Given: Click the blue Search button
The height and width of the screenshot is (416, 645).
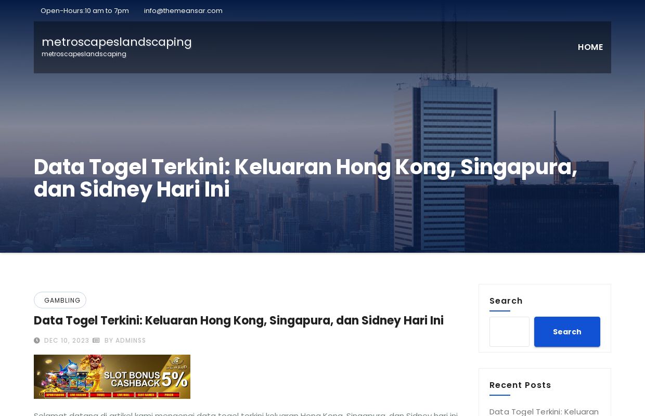Looking at the screenshot, I should (x=567, y=332).
